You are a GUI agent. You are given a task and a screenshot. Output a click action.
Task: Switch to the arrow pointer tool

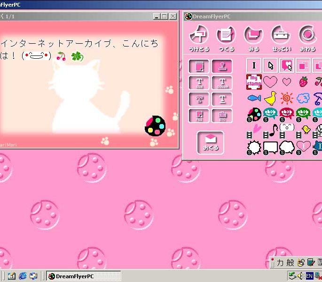(x=270, y=66)
